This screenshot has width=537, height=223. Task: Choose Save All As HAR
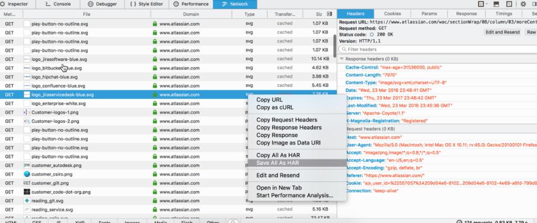[297, 163]
